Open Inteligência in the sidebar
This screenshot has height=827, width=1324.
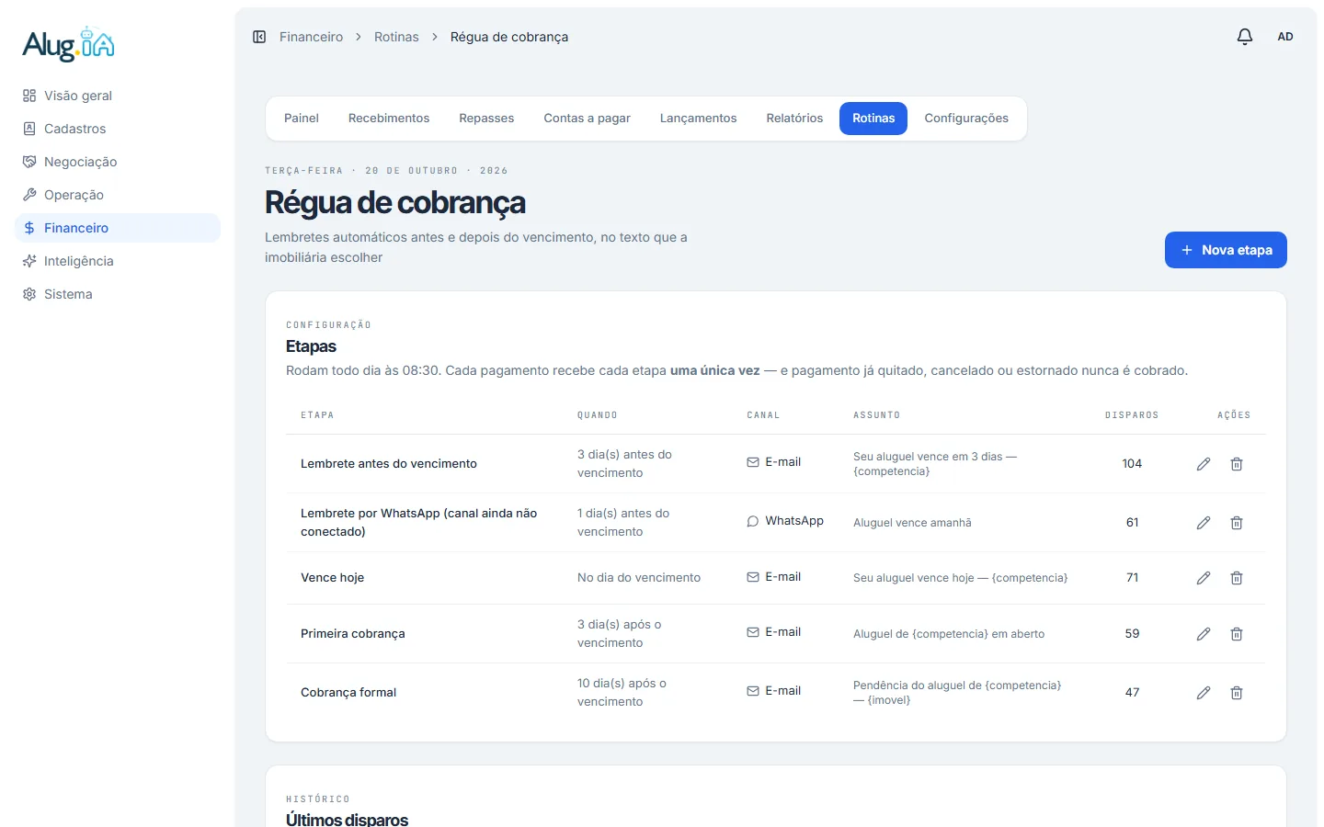coord(118,261)
